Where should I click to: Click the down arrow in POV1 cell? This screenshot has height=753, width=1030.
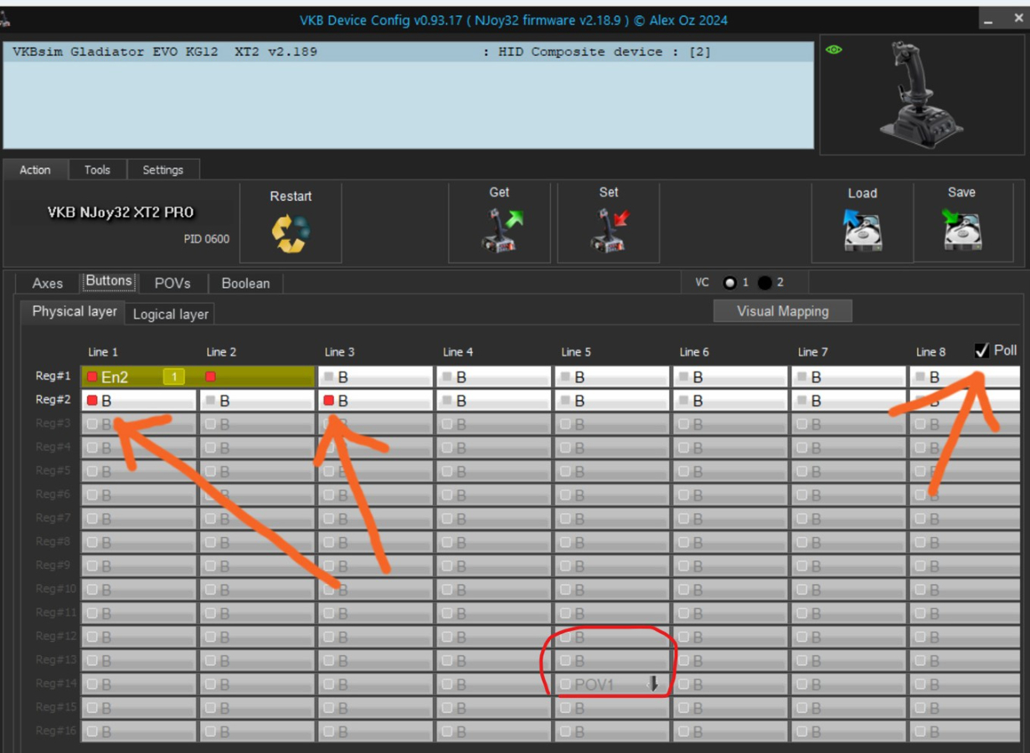(x=653, y=684)
